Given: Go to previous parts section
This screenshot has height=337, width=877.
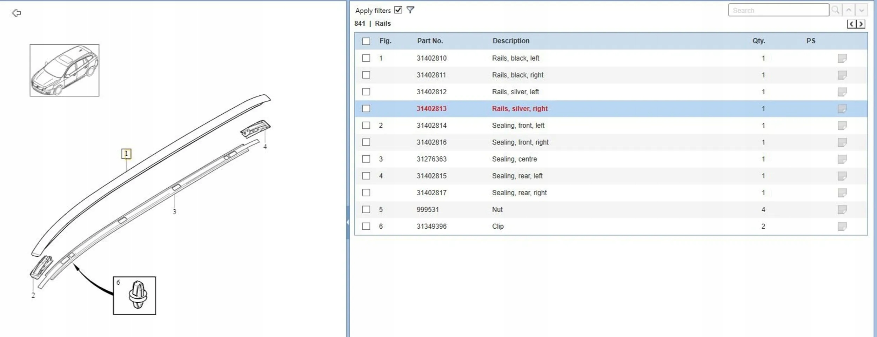Looking at the screenshot, I should [852, 24].
